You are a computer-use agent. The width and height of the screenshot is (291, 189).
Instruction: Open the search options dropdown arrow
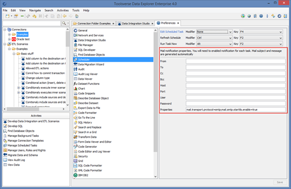point(68,23)
